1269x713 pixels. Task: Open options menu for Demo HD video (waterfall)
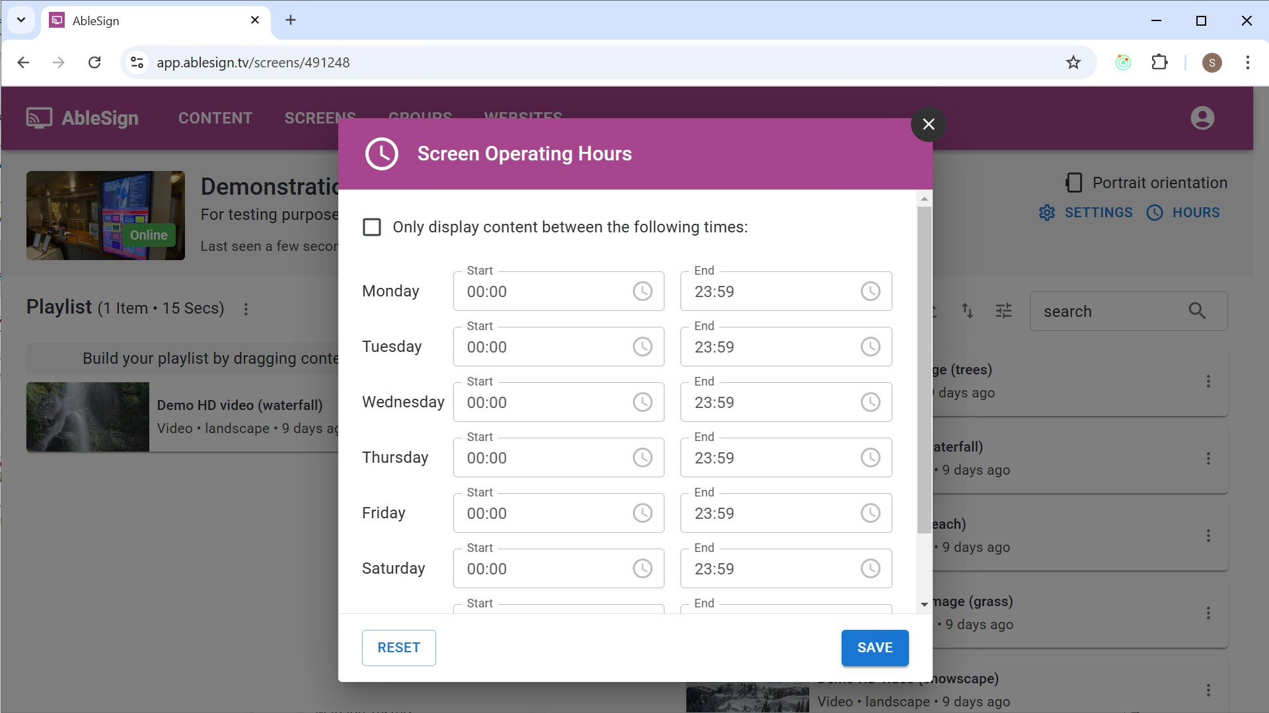1210,458
